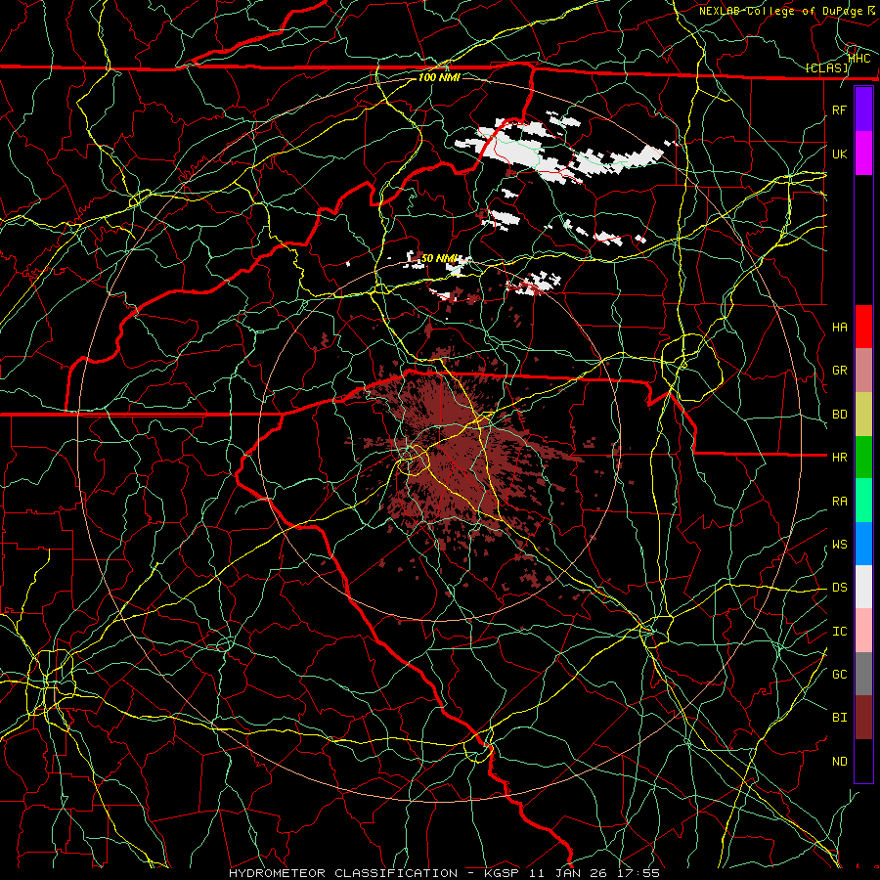The width and height of the screenshot is (880, 880).
Task: Click the IC legend label
Action: pyautogui.click(x=839, y=632)
